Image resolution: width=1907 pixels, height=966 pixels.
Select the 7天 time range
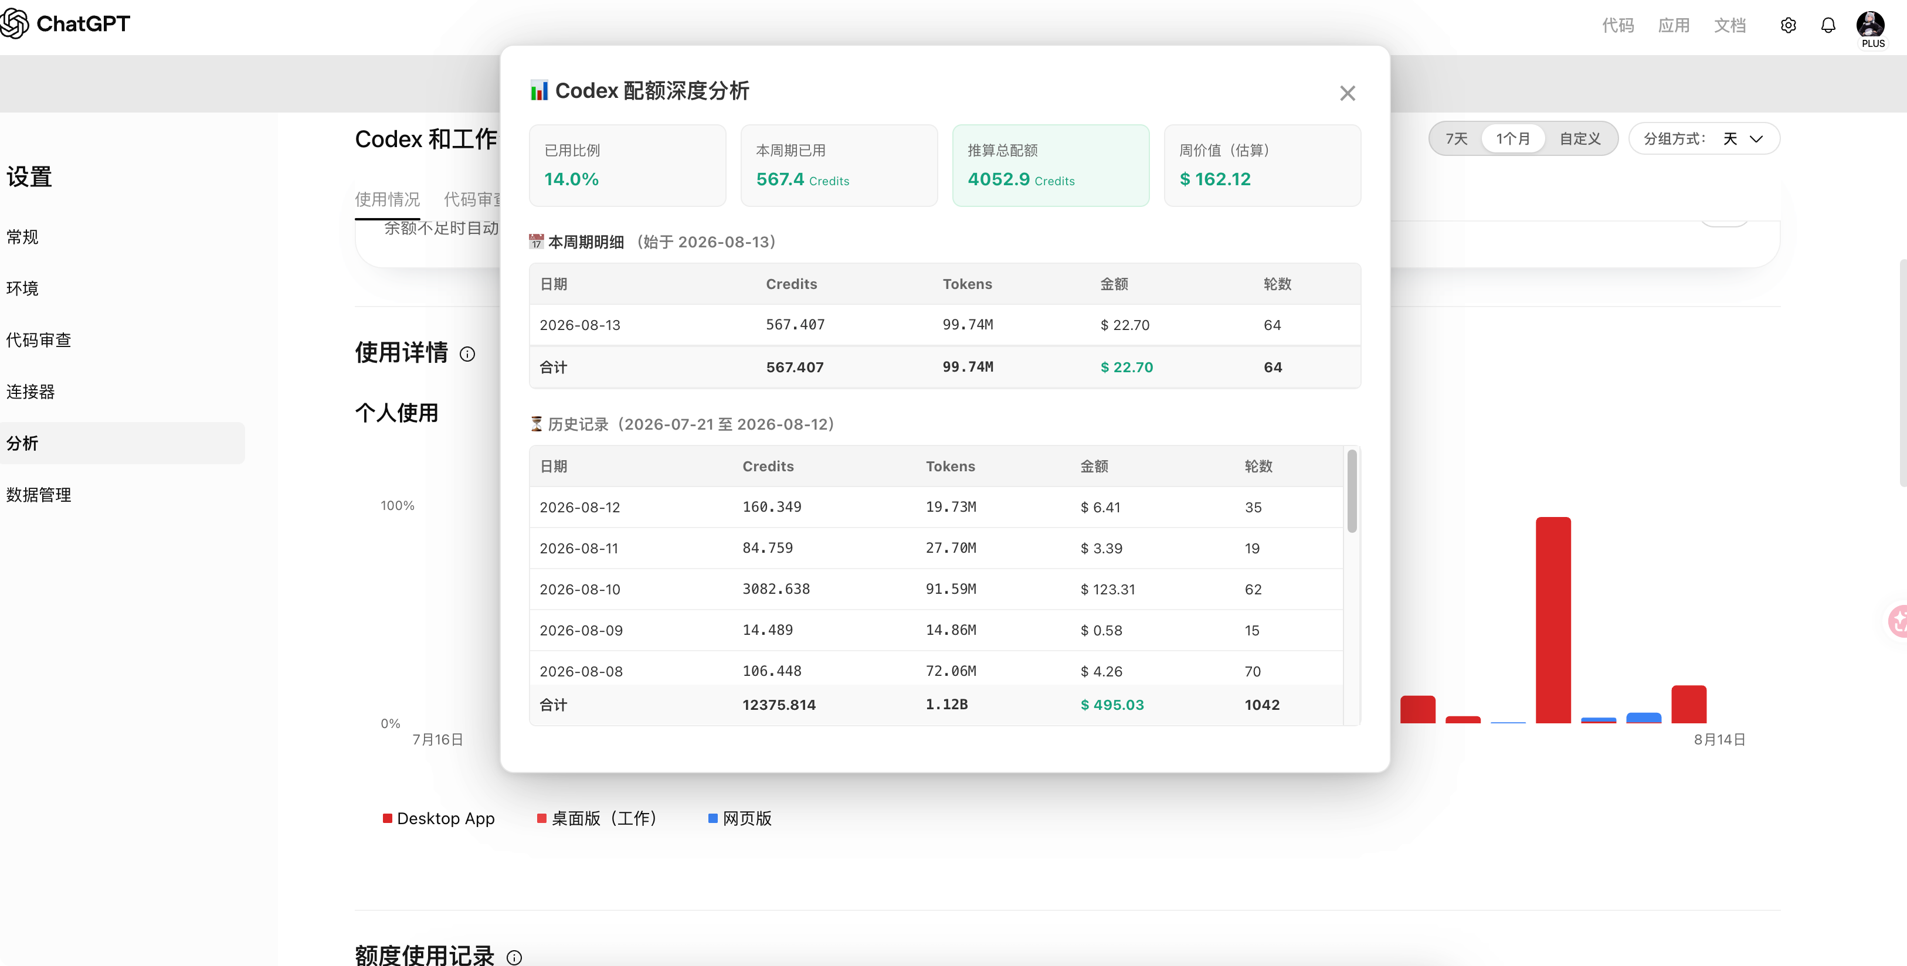tap(1456, 138)
